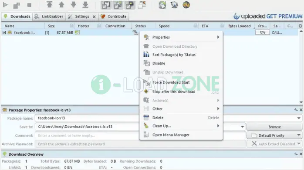Click the Clean Up broom icon
Screen dimensions: 304x170
(146, 126)
